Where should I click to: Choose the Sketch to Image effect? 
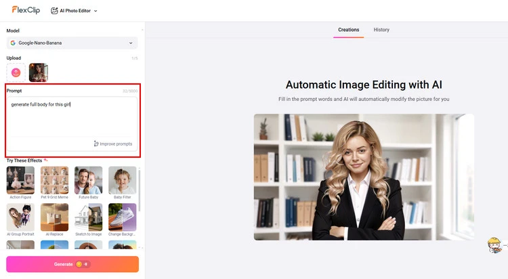pos(88,217)
